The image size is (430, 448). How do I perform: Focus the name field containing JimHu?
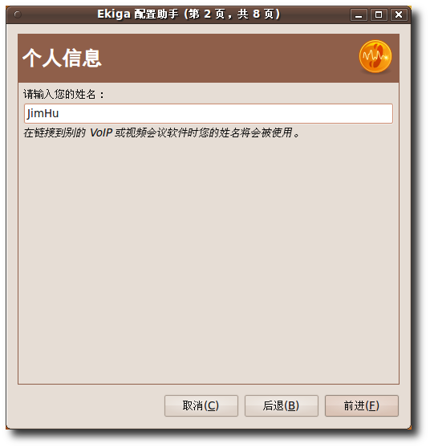tap(209, 114)
